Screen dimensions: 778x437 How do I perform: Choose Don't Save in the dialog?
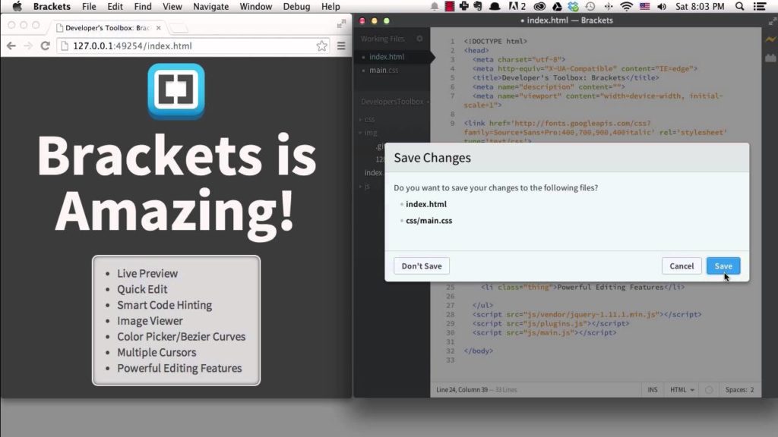[x=421, y=266]
